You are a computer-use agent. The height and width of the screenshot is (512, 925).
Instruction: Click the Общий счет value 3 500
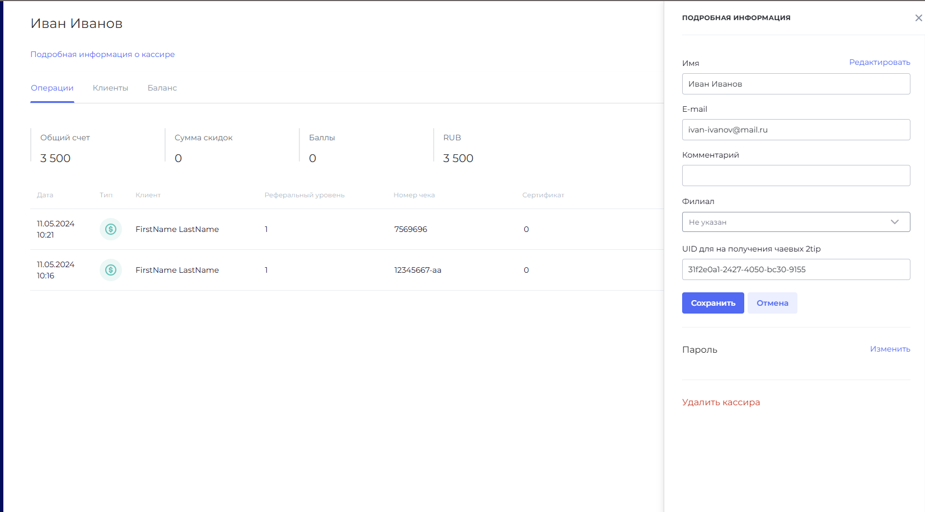[x=55, y=158]
